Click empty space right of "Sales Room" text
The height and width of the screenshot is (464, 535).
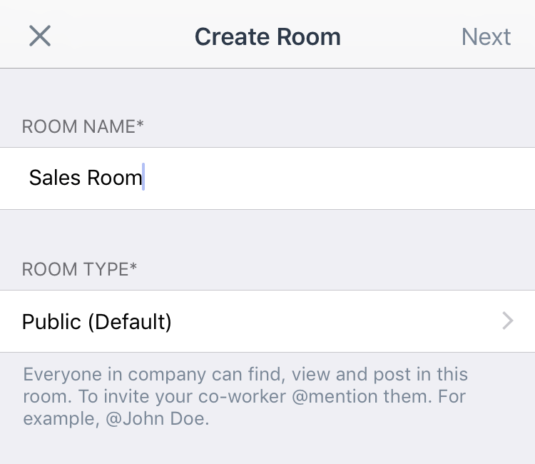pyautogui.click(x=338, y=178)
